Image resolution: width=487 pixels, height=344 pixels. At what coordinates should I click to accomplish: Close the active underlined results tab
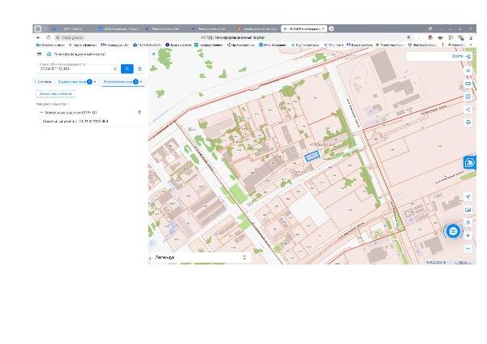tap(141, 82)
